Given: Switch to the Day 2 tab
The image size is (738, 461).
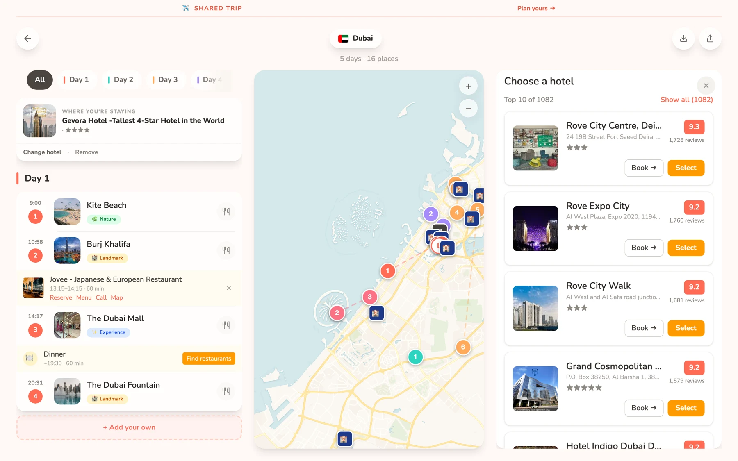Looking at the screenshot, I should [121, 79].
